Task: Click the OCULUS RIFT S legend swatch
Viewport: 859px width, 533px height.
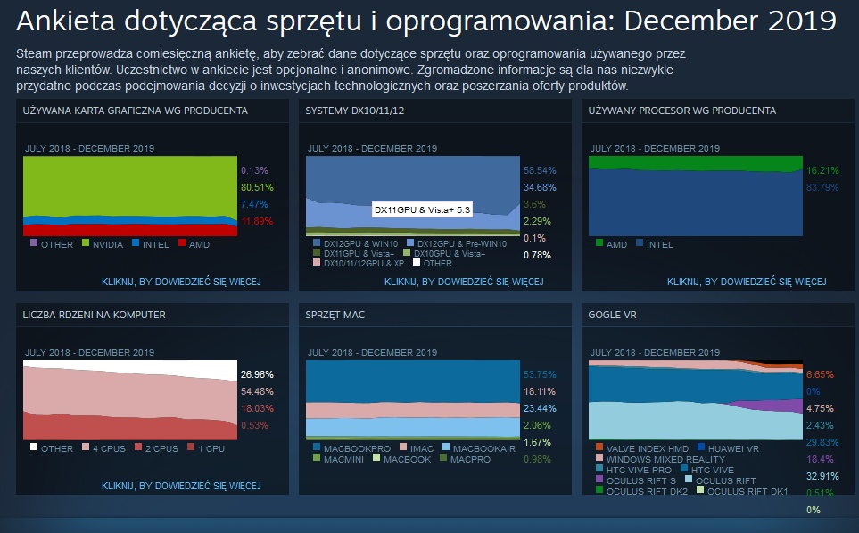Action: pyautogui.click(x=599, y=479)
